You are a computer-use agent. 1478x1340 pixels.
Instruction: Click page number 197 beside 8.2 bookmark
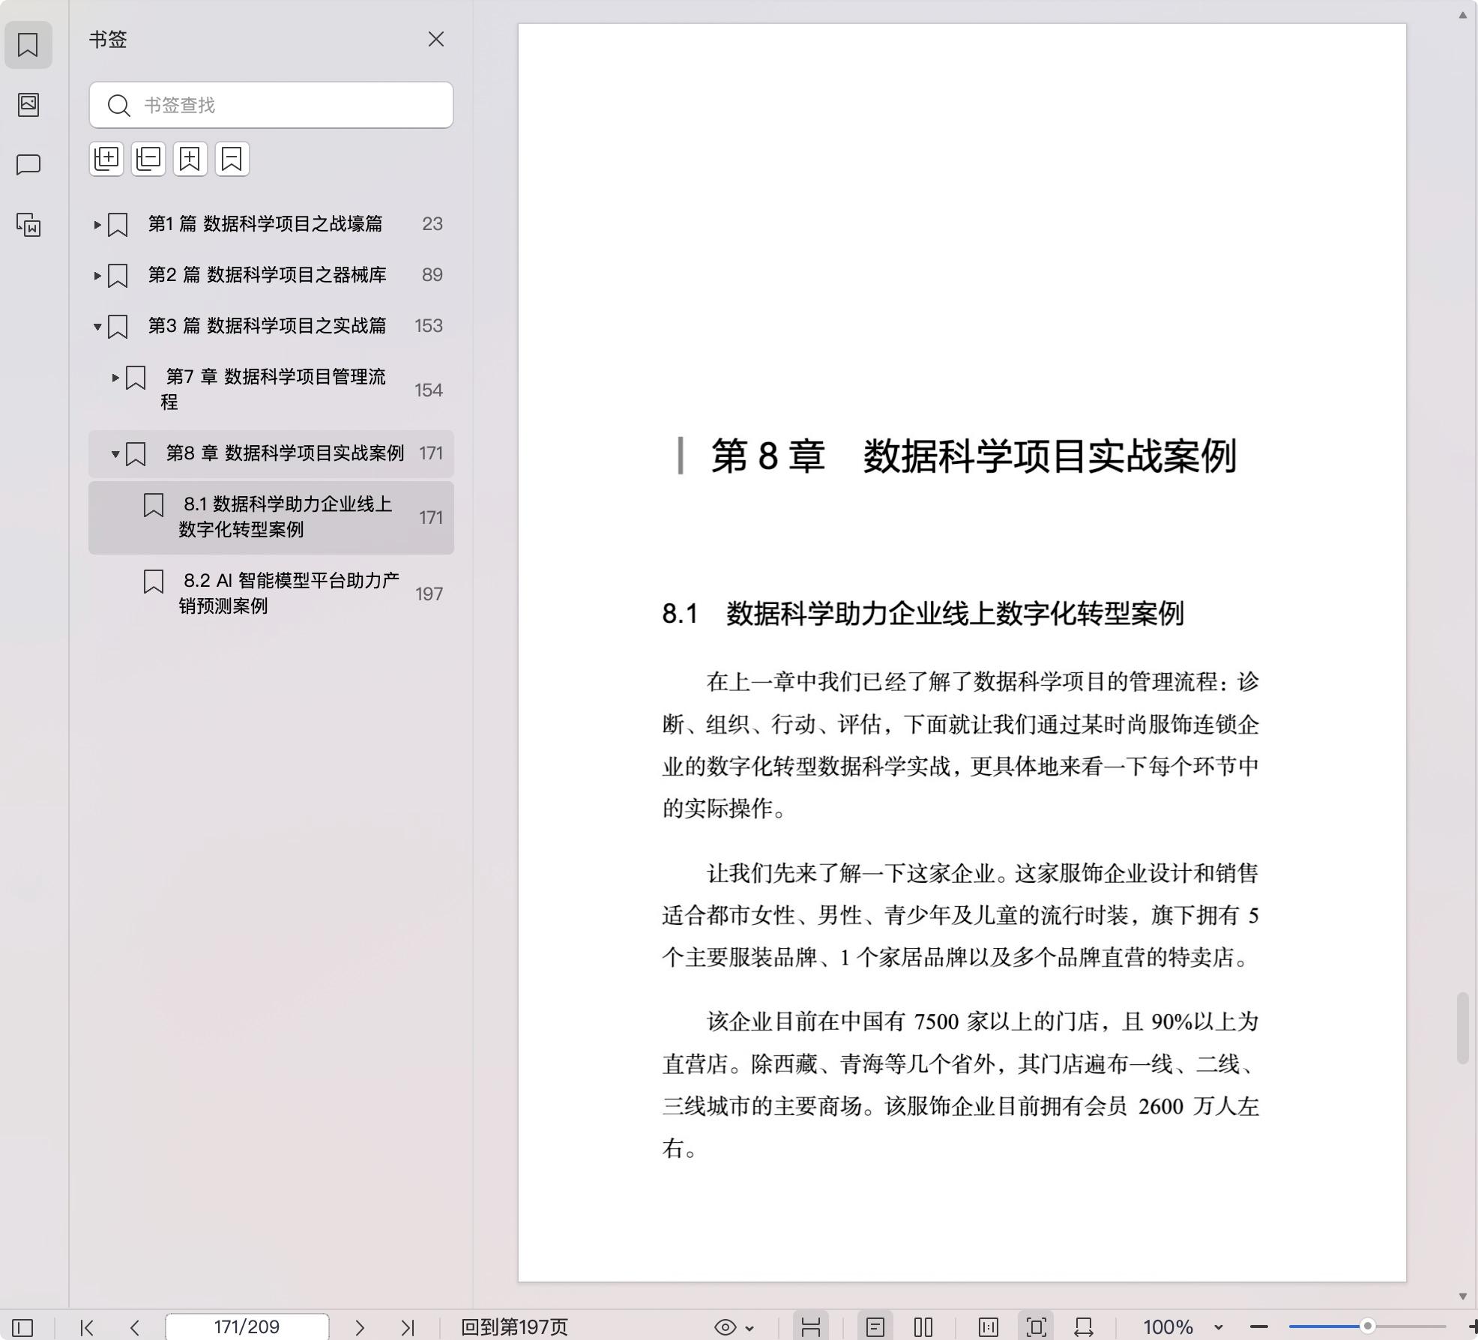pyautogui.click(x=429, y=594)
